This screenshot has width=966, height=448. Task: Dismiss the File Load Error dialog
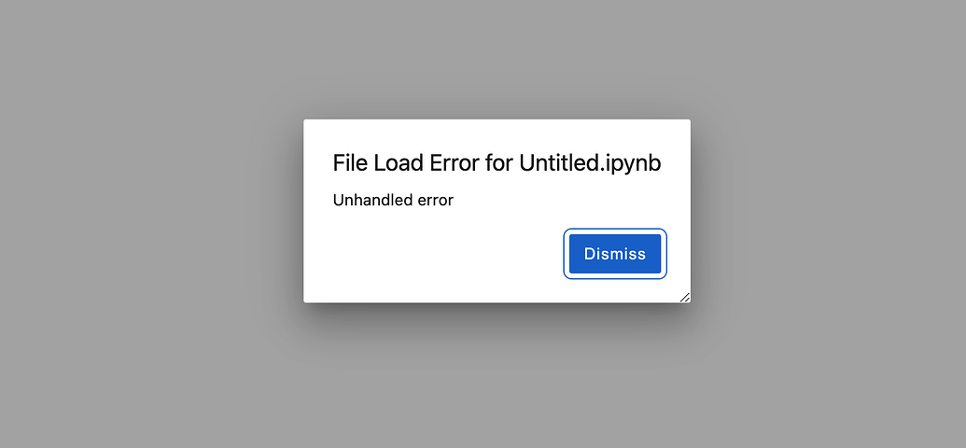[614, 254]
